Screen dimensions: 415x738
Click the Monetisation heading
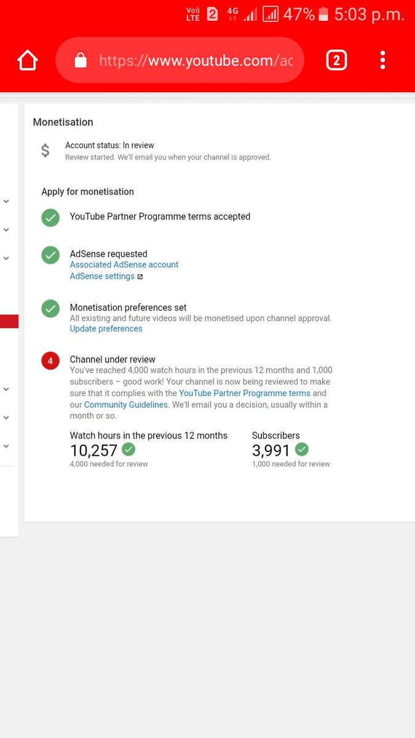[63, 122]
